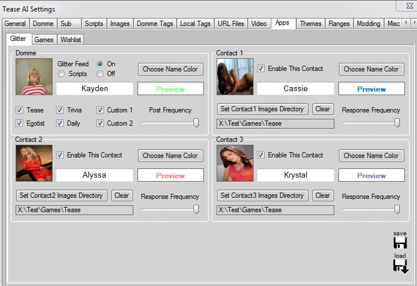Viewport: 417px width, 286px height.
Task: Open the Misc tab
Action: click(393, 24)
